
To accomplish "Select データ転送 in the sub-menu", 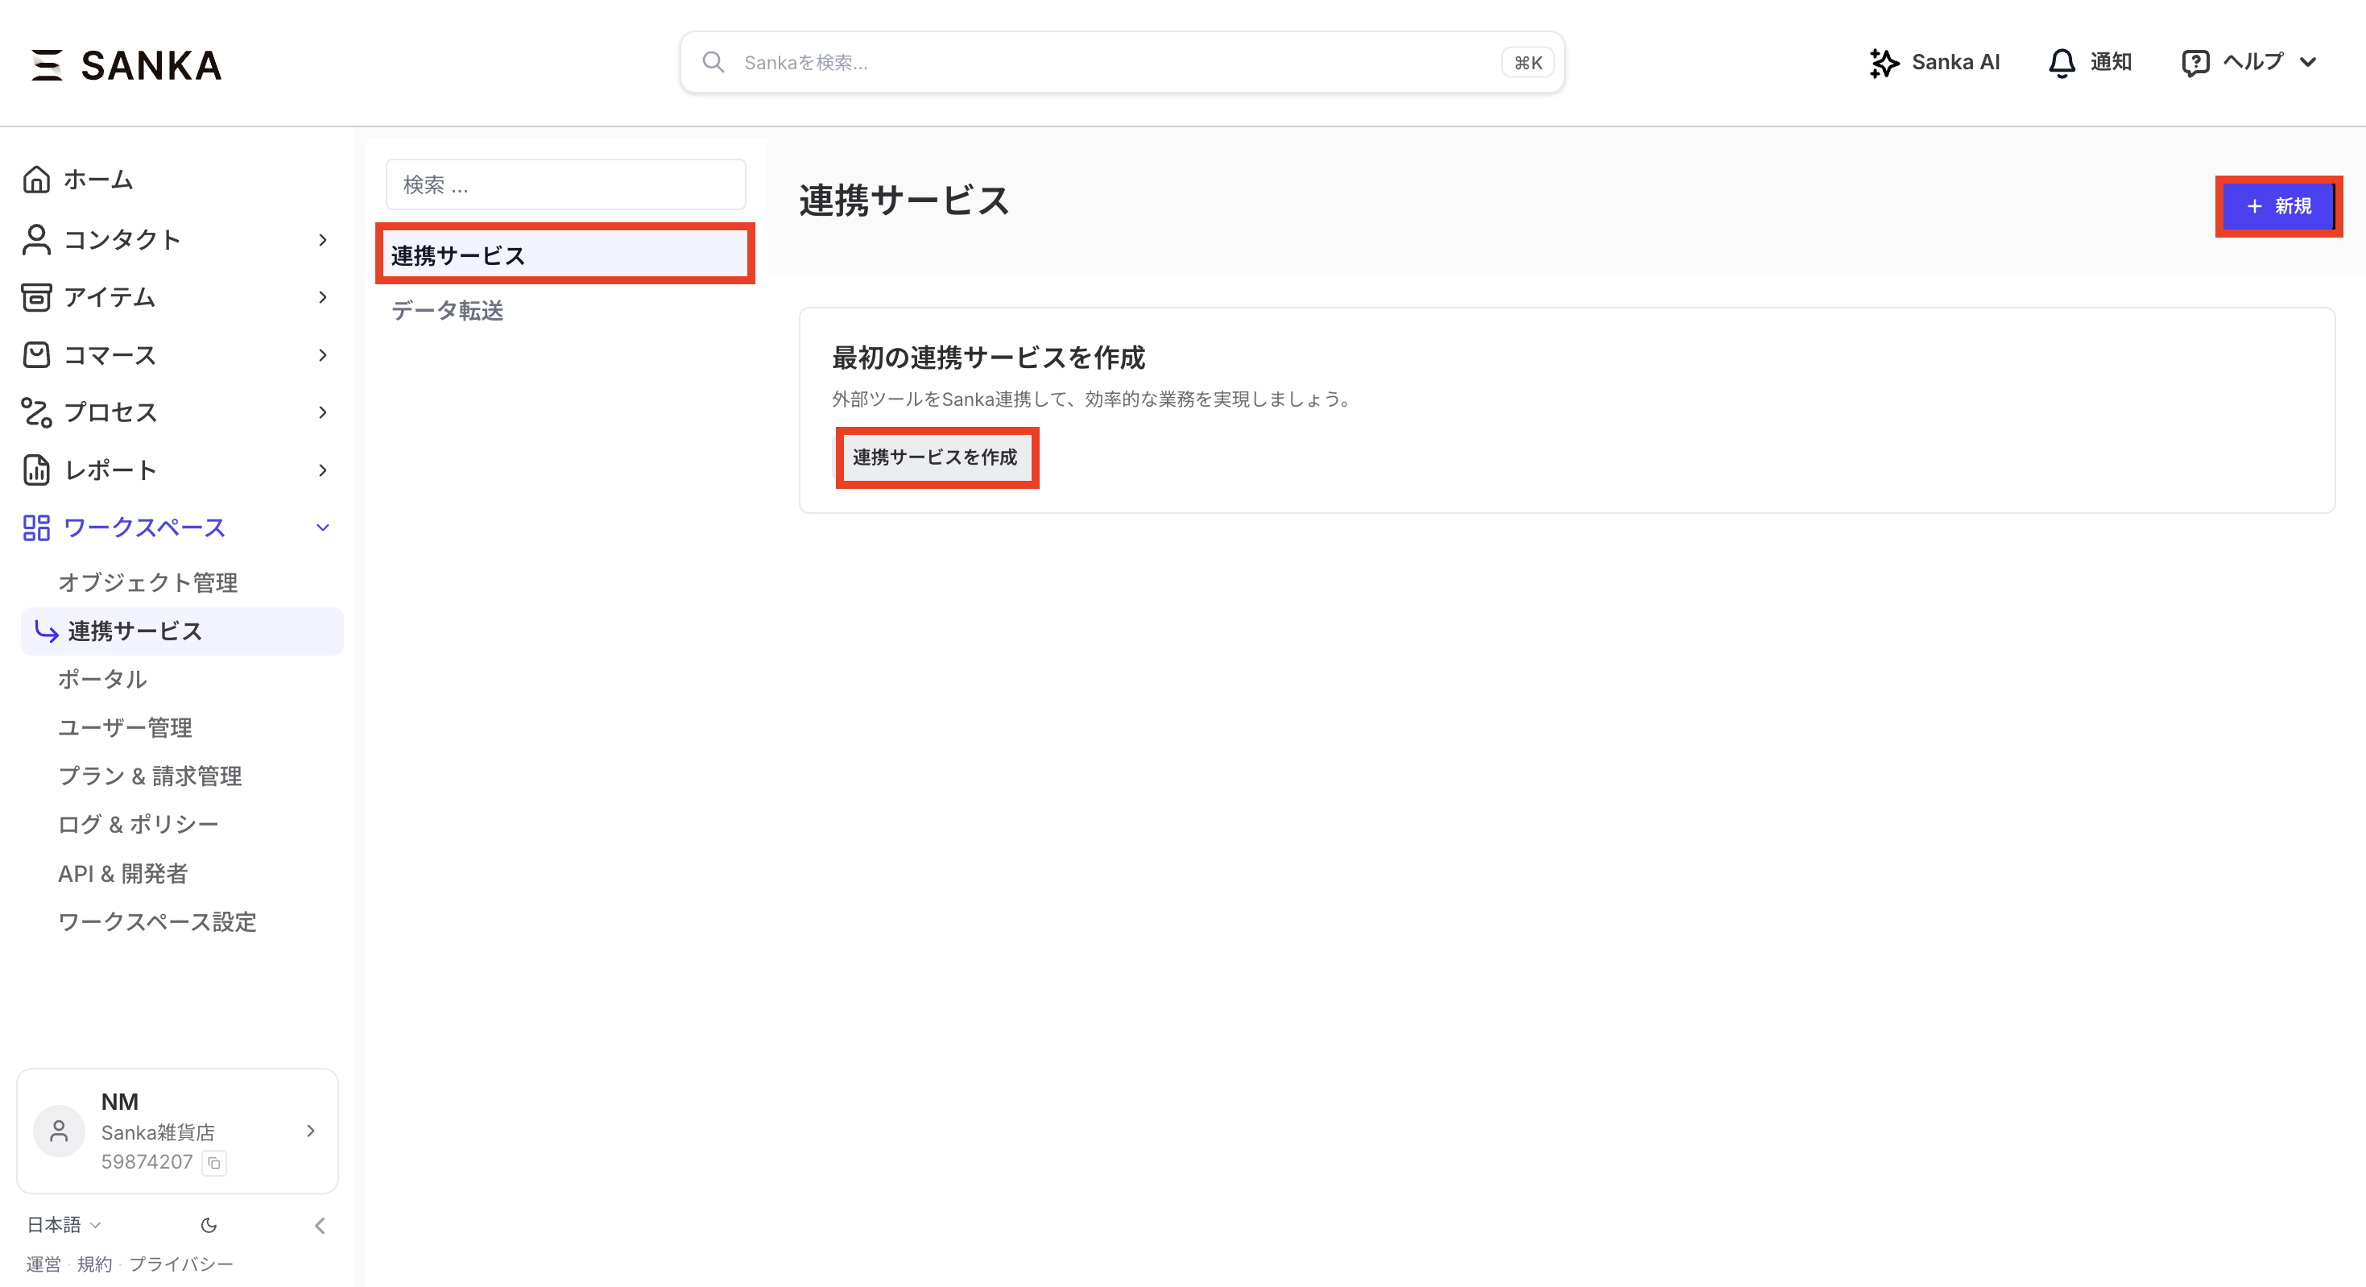I will (447, 311).
